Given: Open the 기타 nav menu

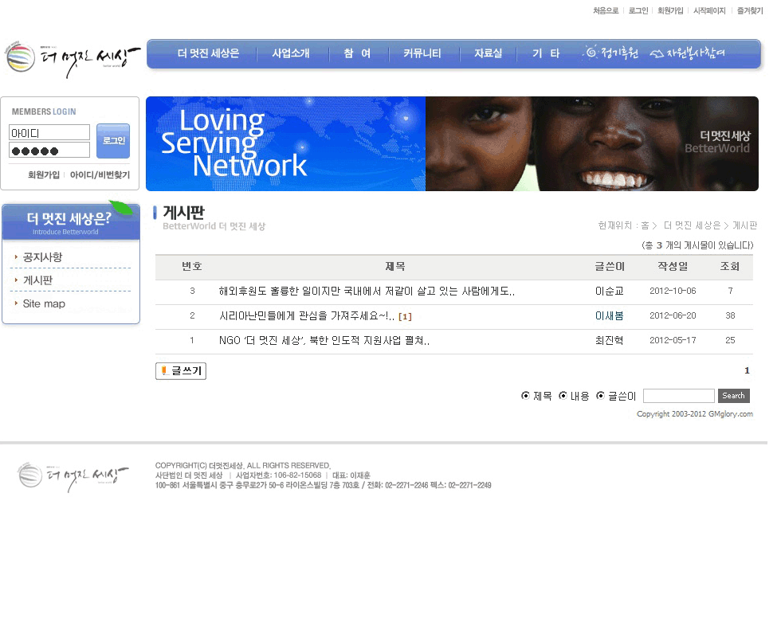Looking at the screenshot, I should [x=546, y=53].
